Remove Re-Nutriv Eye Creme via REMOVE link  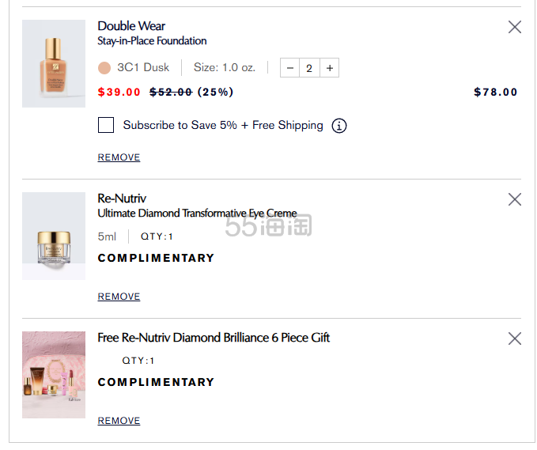coord(119,297)
